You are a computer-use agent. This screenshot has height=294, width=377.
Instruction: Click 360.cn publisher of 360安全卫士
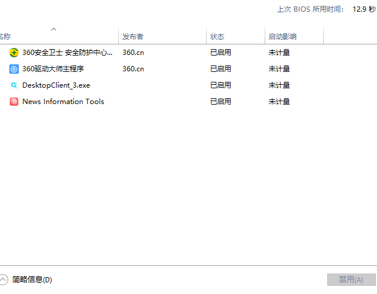click(133, 53)
